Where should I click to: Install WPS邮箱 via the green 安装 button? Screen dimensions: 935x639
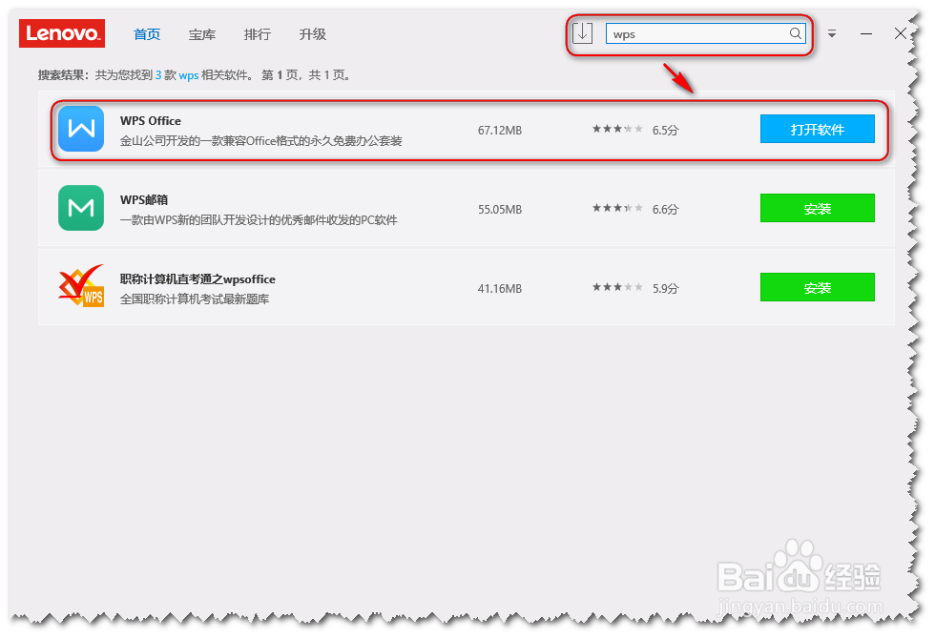(817, 208)
